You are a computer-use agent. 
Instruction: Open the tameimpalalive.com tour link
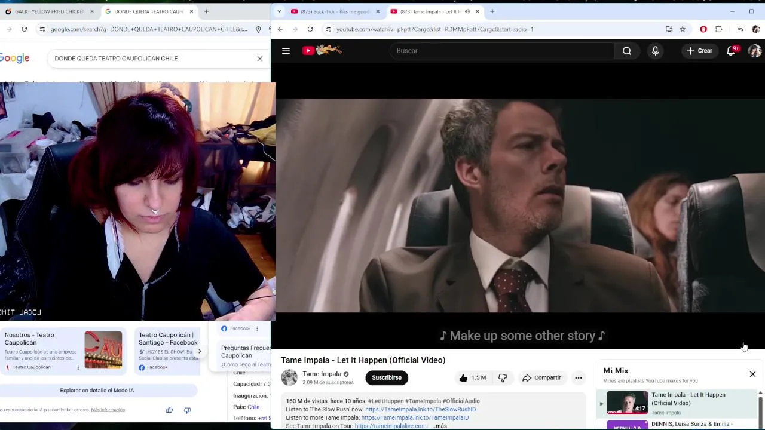coord(391,426)
